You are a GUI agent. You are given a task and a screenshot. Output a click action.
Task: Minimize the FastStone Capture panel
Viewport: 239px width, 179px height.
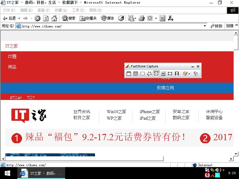pyautogui.click(x=193, y=67)
